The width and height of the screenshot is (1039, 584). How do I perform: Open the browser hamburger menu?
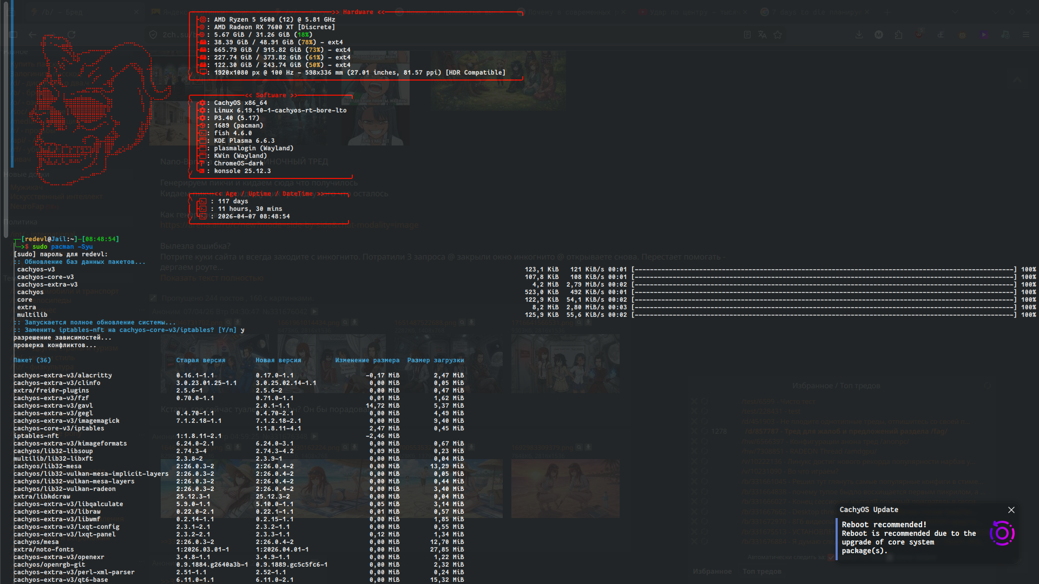point(1025,35)
